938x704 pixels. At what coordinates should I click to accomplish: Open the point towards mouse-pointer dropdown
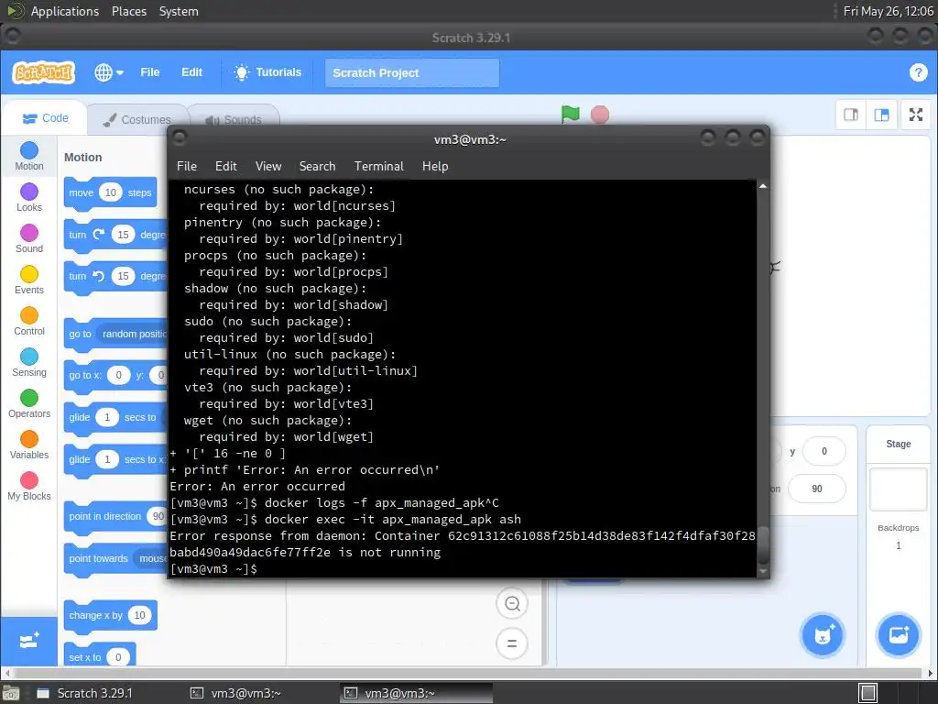point(152,558)
